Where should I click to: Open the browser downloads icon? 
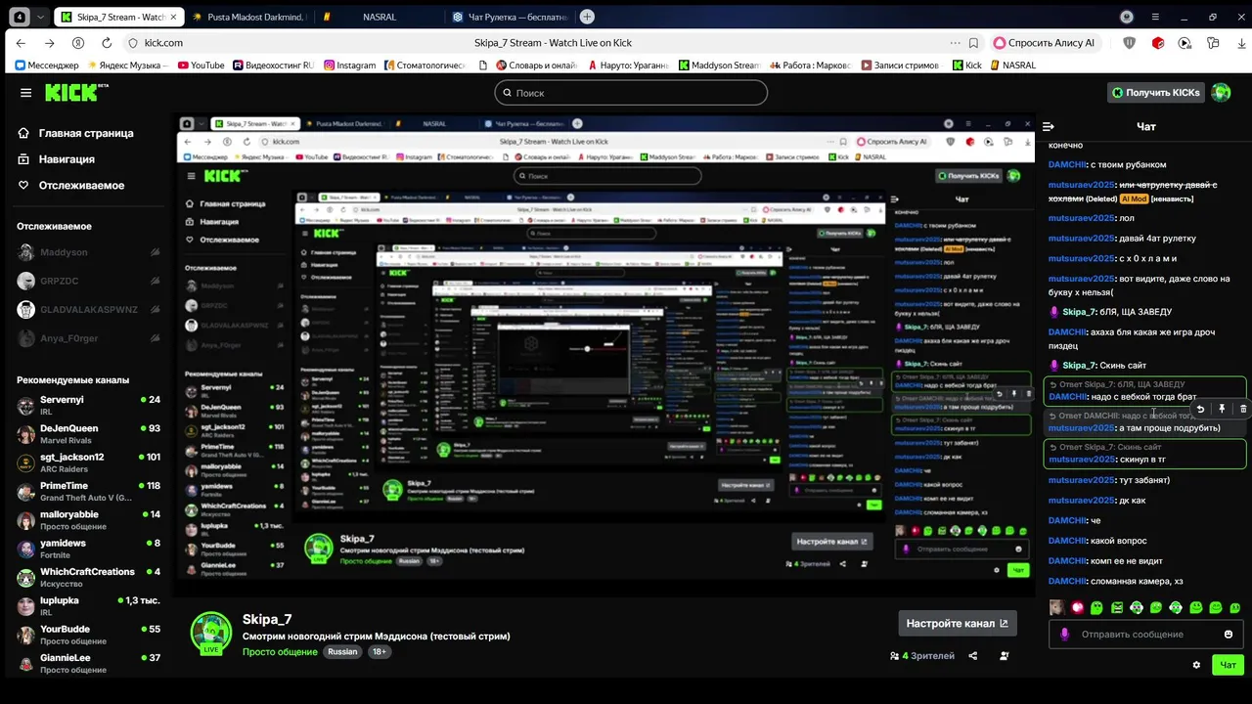click(1241, 43)
